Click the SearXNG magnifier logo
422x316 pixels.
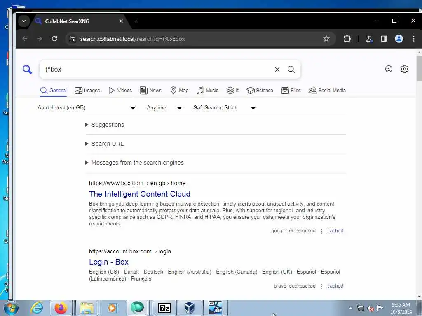27,69
